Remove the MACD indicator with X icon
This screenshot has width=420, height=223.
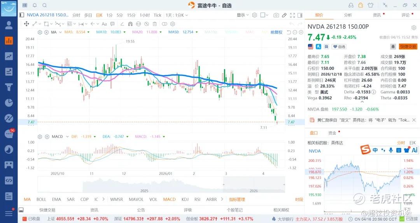[47, 137]
